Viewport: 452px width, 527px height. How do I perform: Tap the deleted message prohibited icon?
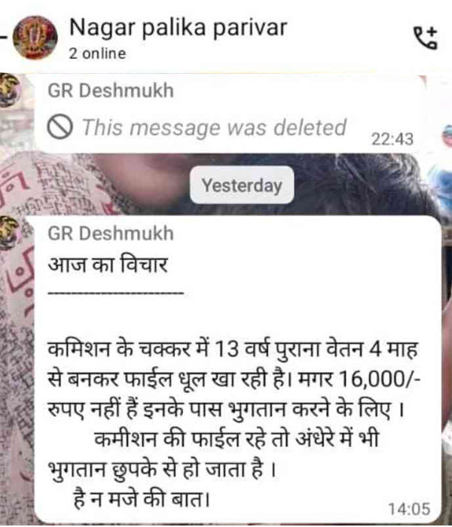click(60, 126)
